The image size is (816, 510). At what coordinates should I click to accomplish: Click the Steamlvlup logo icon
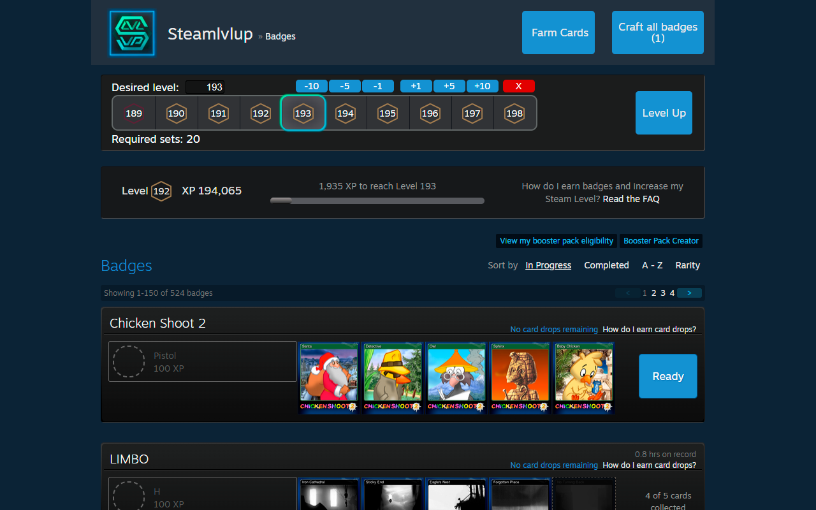(132, 33)
